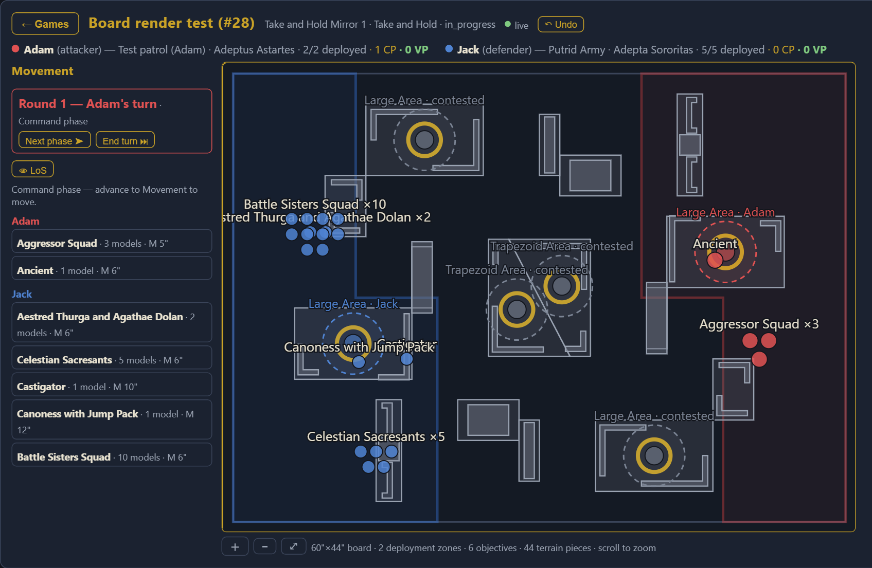
Task: Advance with the Next phase button
Action: pyautogui.click(x=55, y=140)
